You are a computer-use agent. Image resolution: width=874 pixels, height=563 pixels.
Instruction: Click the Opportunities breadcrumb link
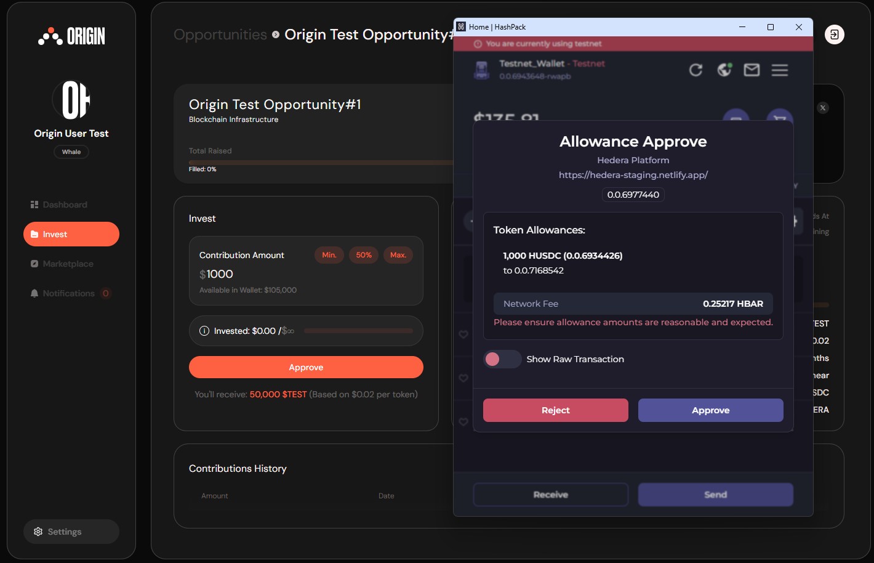coord(220,34)
